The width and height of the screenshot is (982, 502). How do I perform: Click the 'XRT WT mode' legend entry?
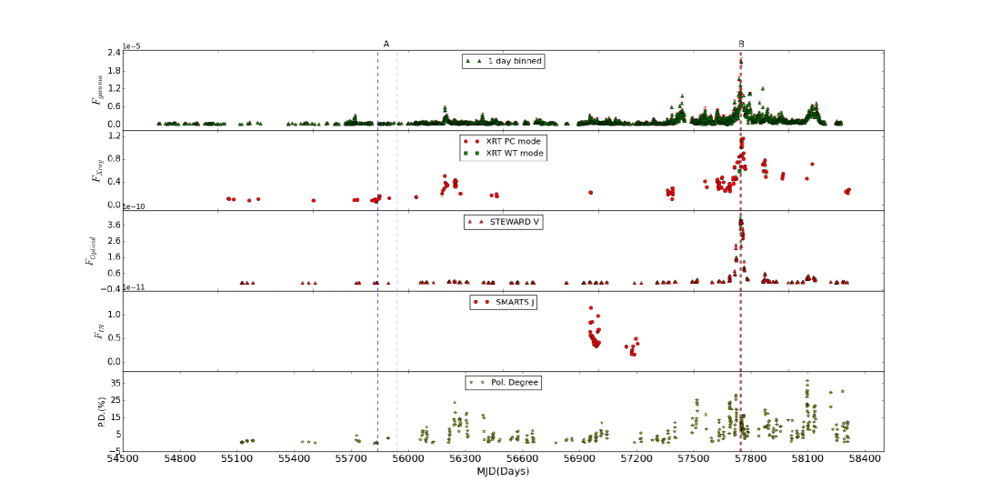tap(515, 153)
